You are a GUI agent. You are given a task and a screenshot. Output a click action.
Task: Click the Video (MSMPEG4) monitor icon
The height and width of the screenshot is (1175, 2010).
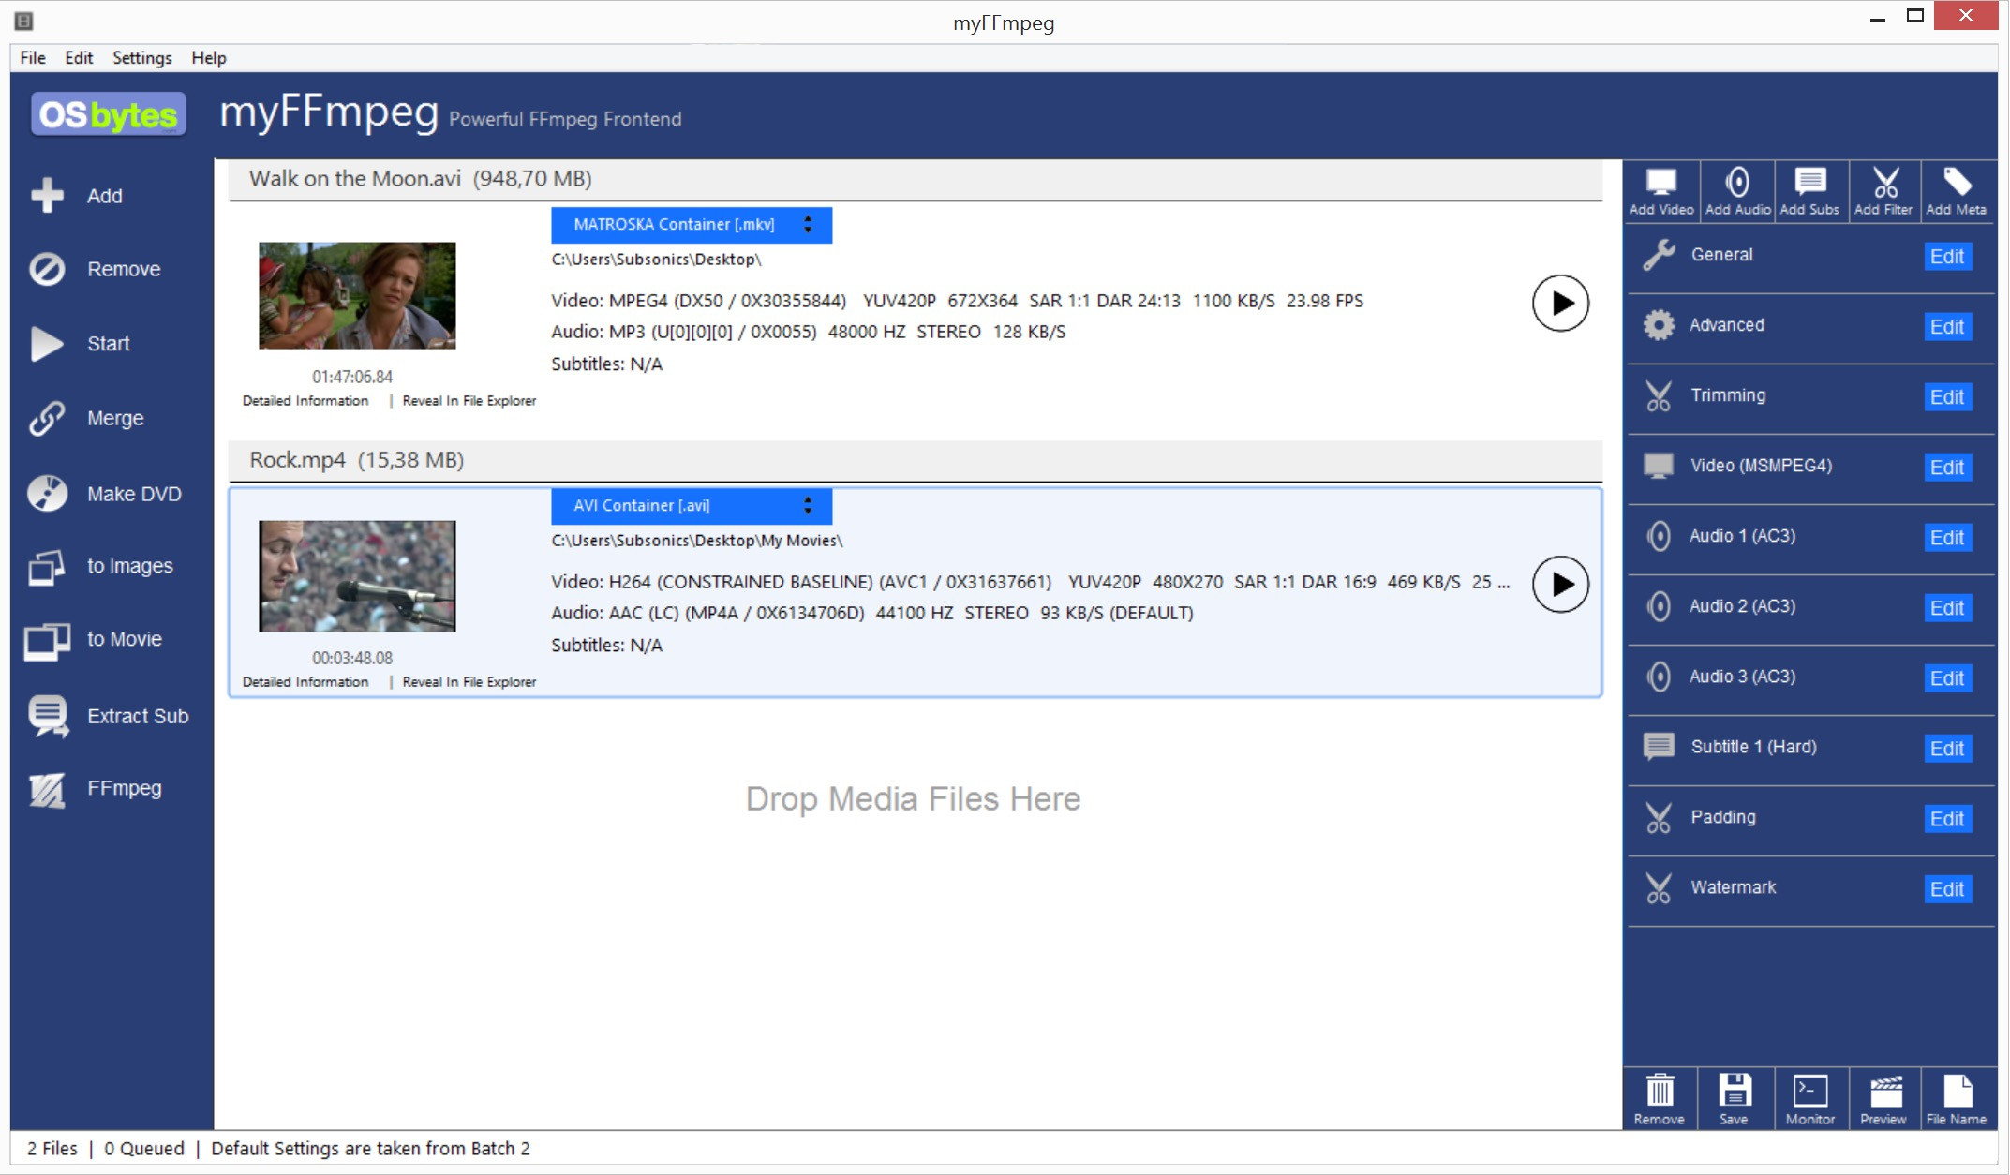(x=1659, y=466)
